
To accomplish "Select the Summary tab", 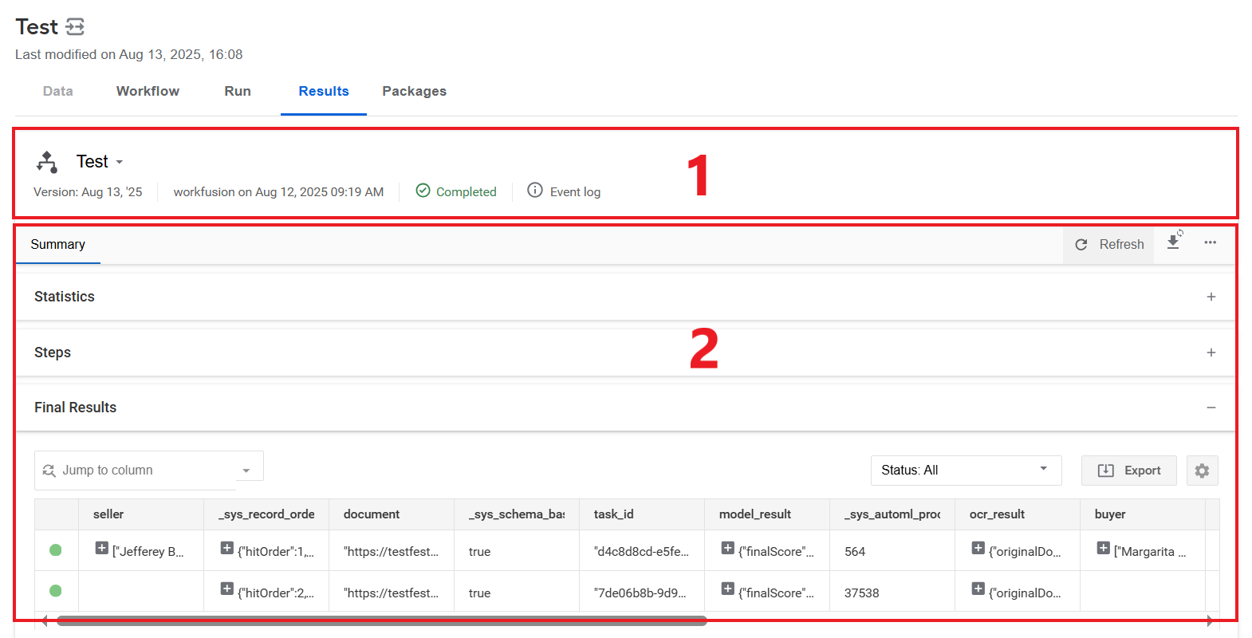I will [x=58, y=245].
